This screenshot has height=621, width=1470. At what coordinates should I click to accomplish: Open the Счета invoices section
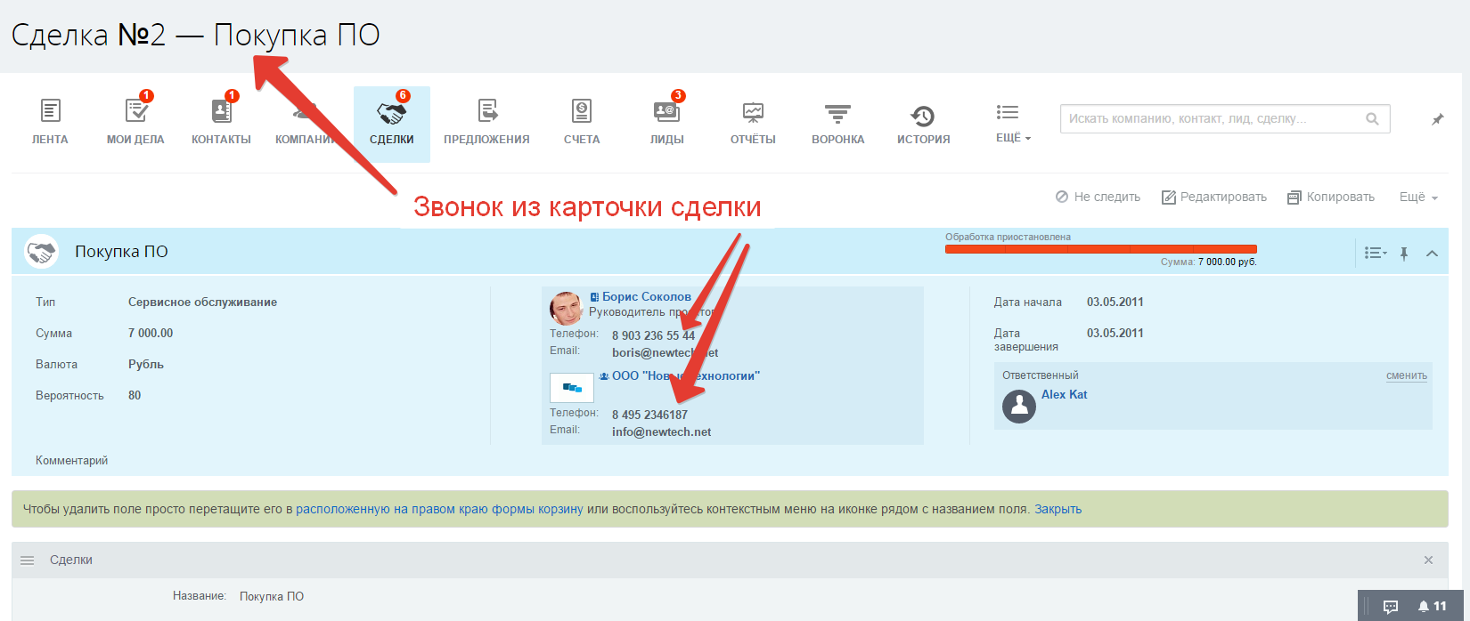581,122
